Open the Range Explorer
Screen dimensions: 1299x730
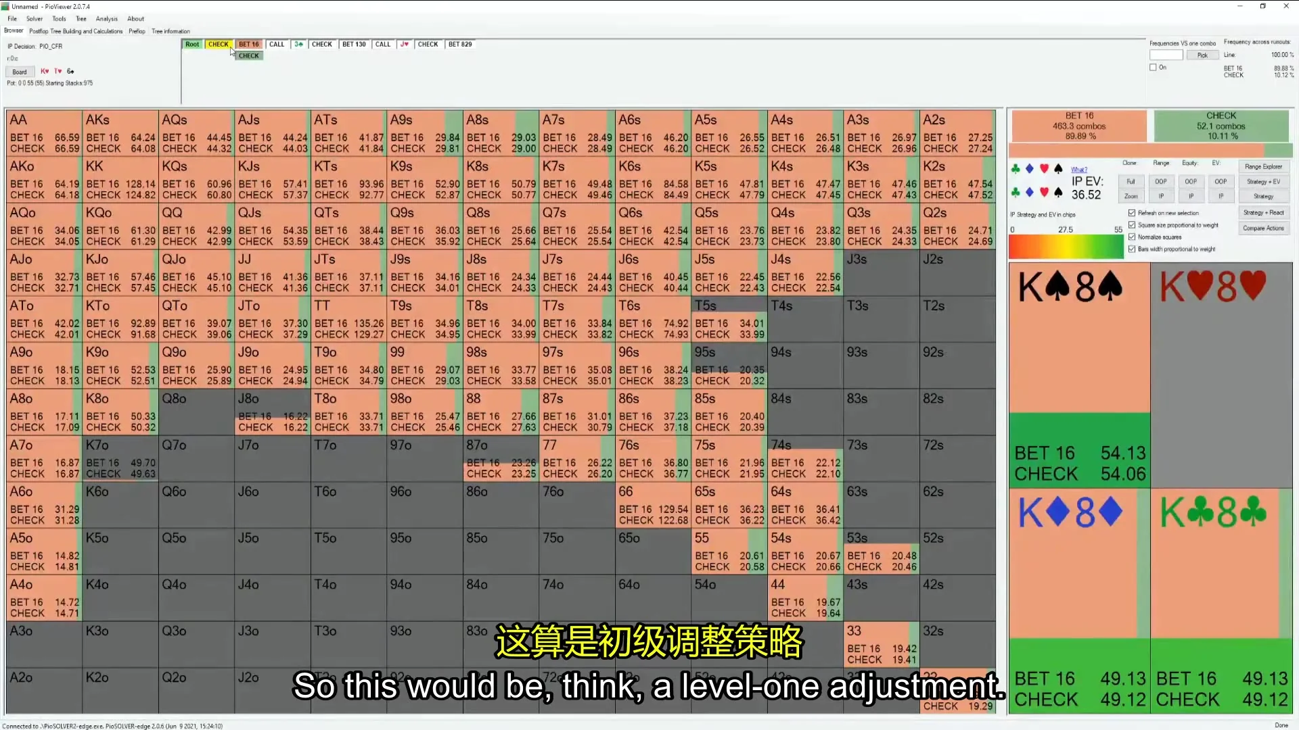point(1263,167)
